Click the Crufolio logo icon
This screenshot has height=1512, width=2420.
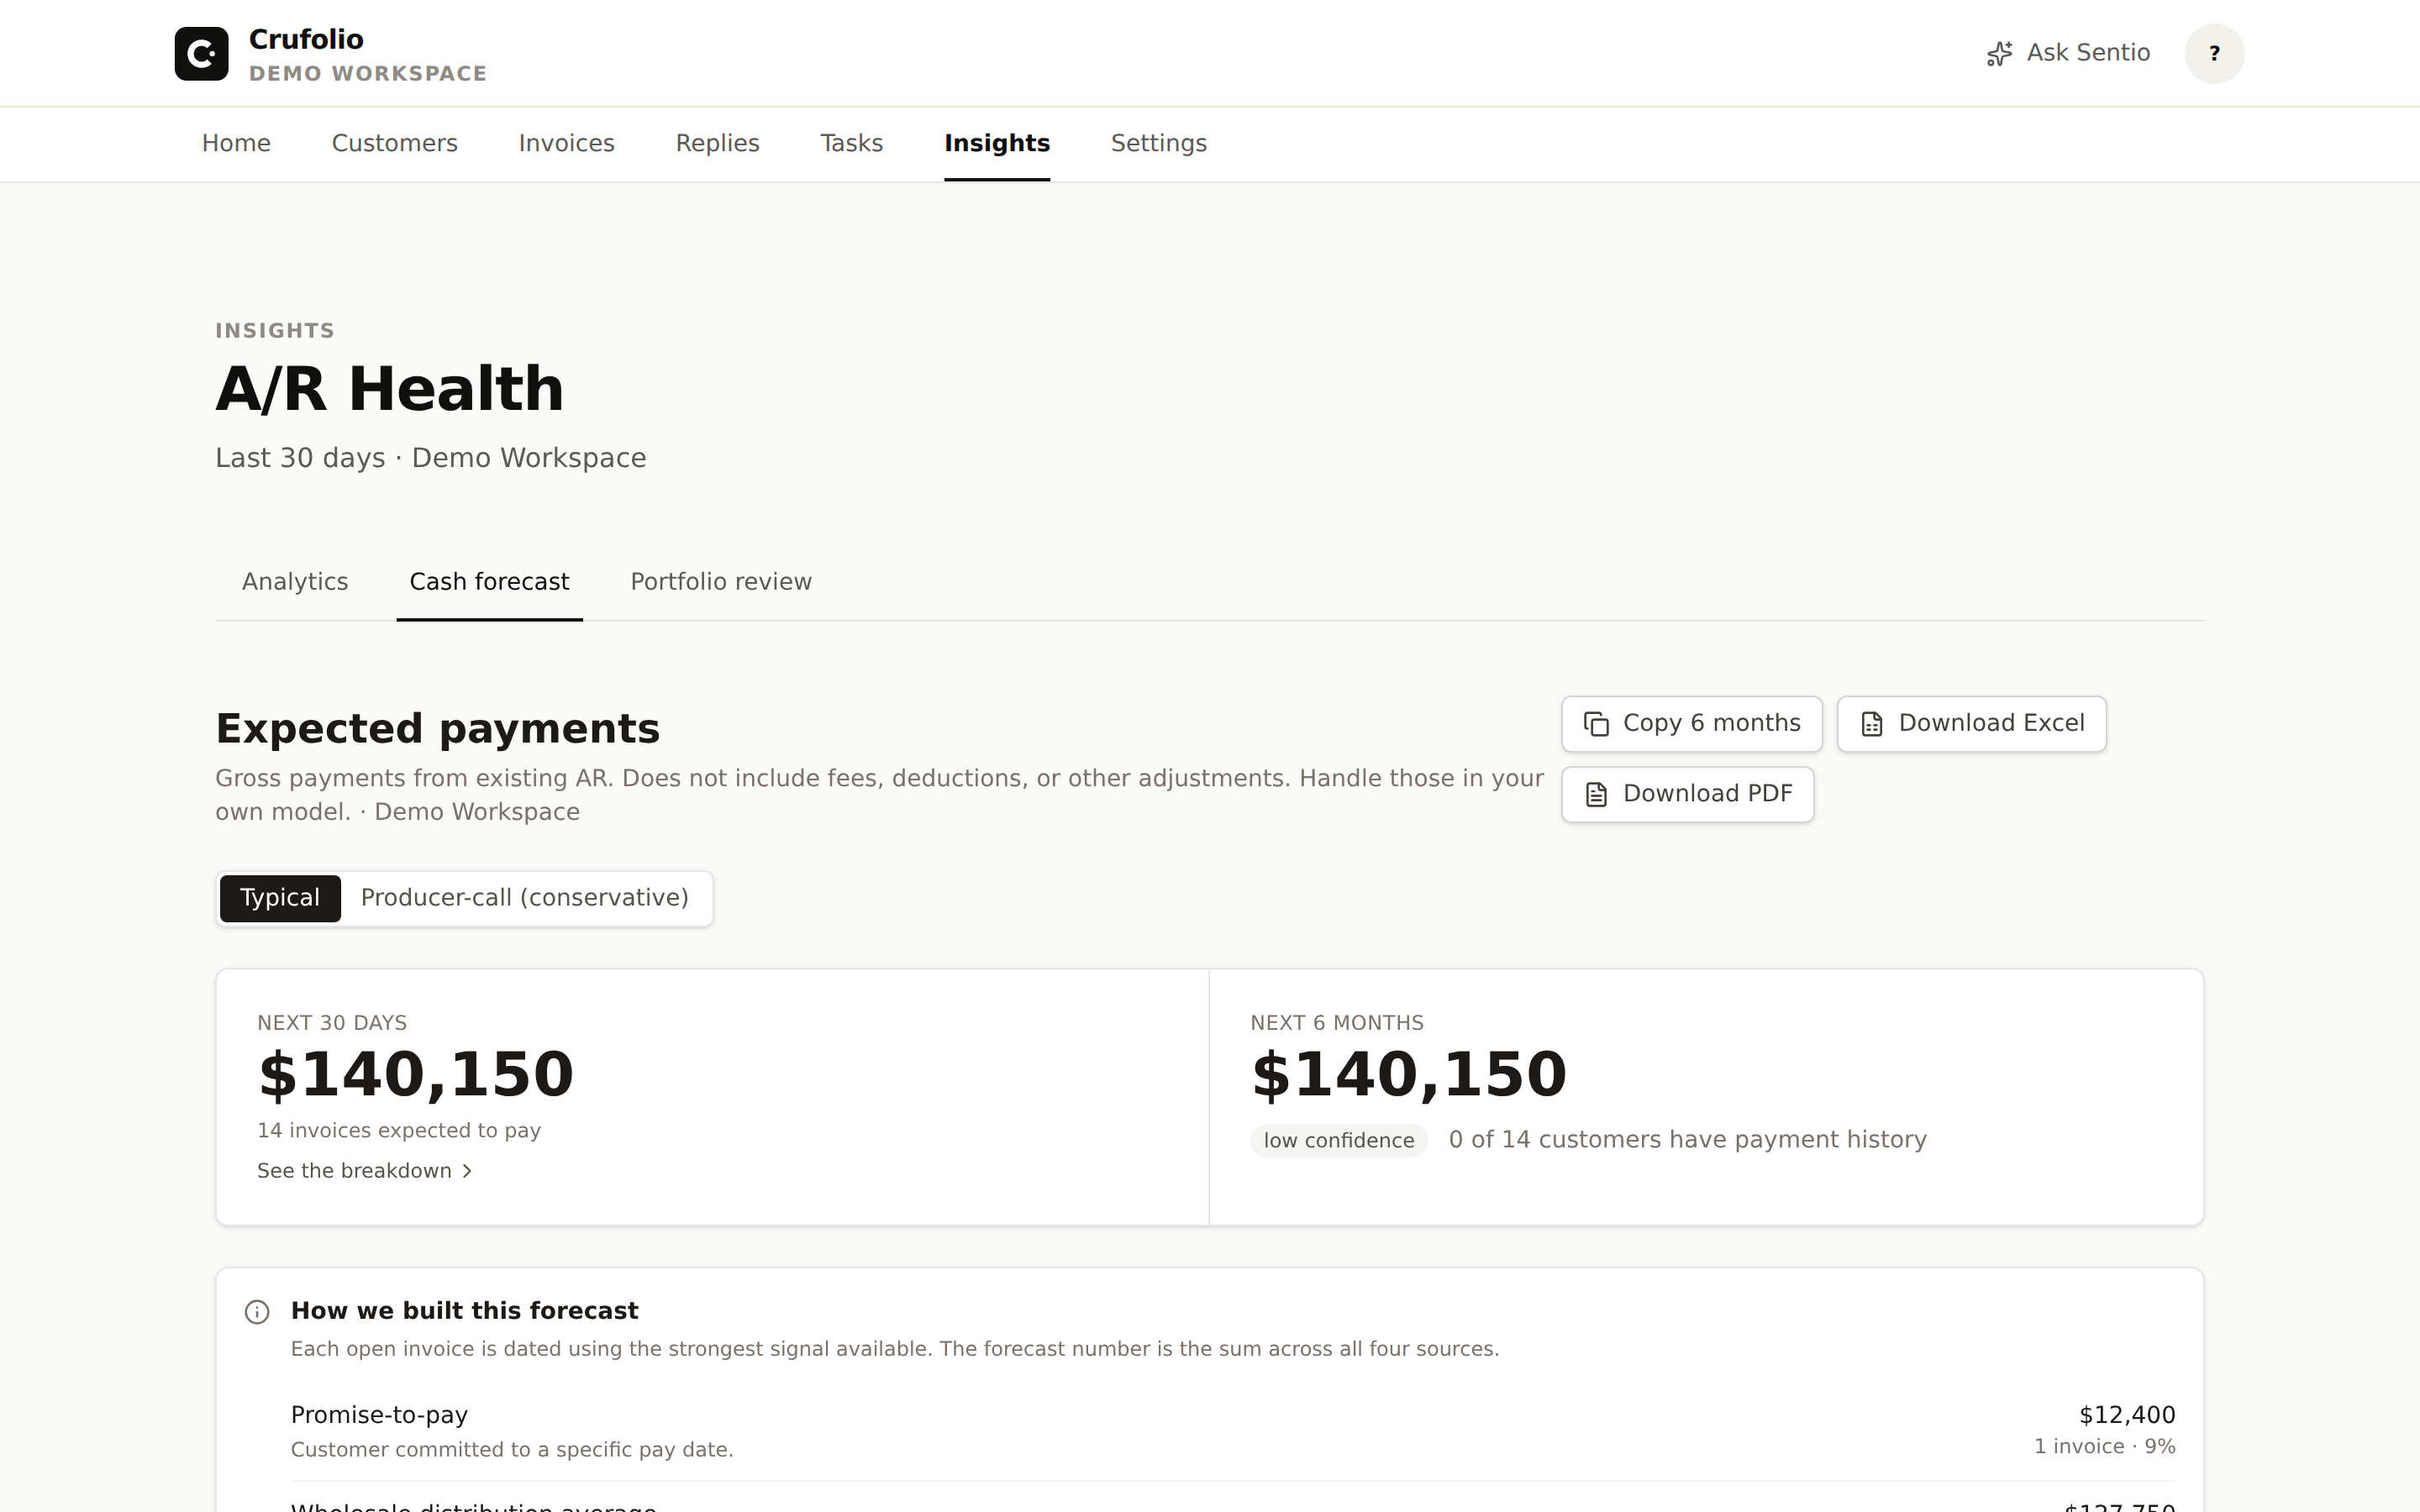[201, 53]
